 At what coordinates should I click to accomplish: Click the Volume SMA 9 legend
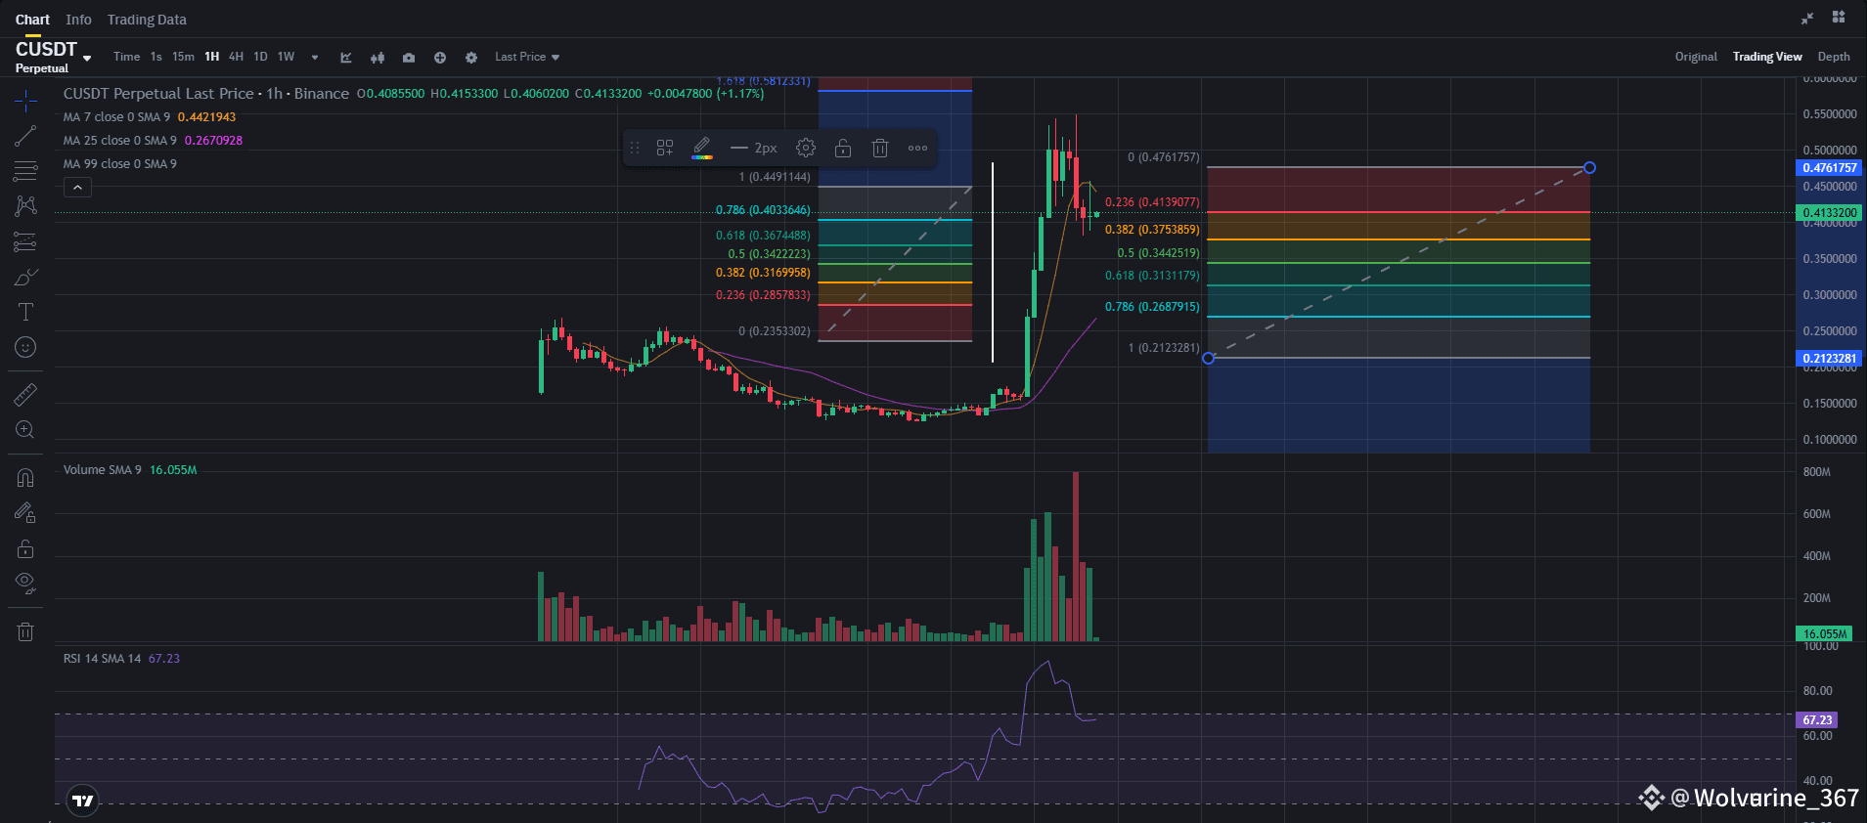130,470
